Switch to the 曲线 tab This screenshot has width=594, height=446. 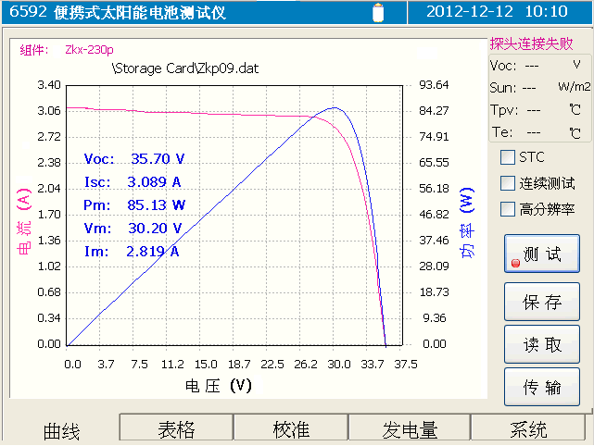pos(61,430)
